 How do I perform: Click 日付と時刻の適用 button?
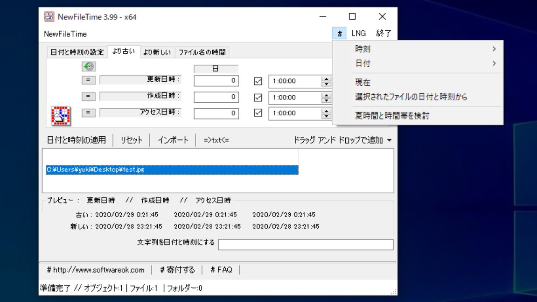(76, 140)
